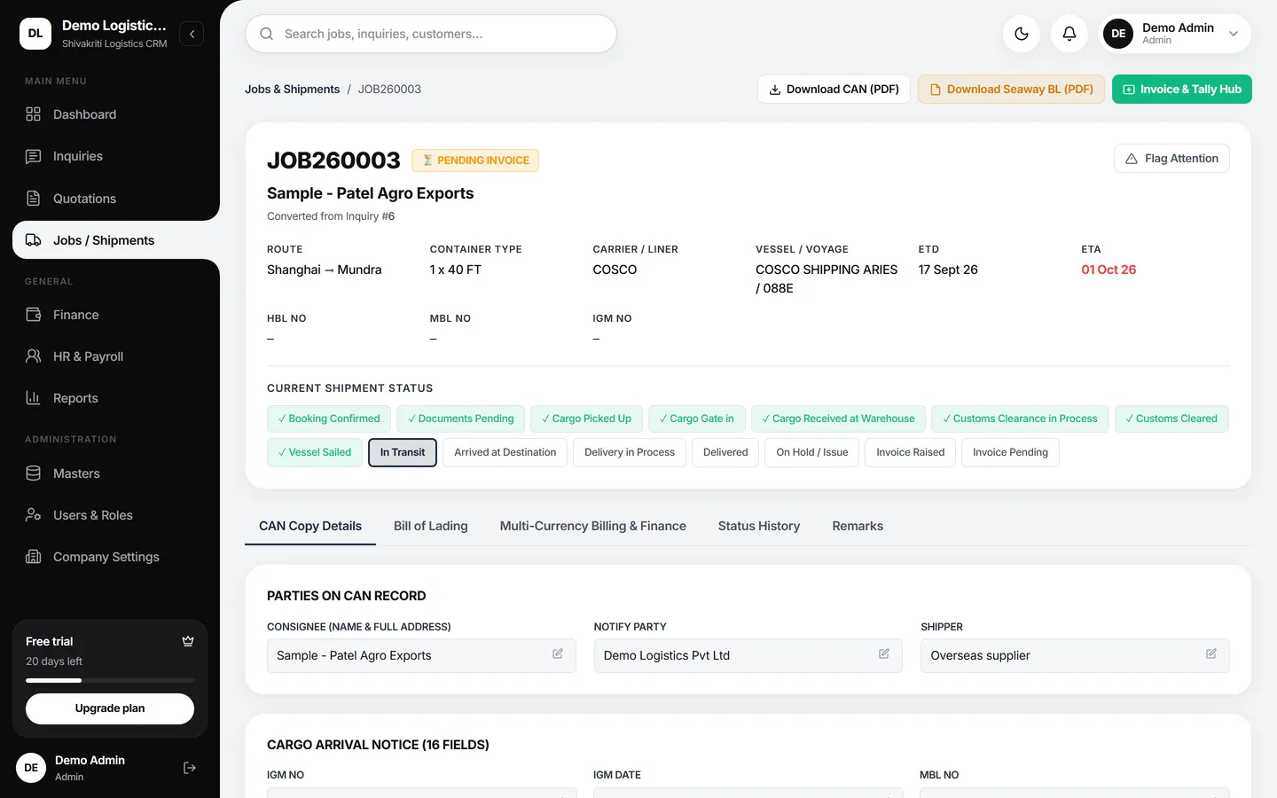Open the Remarks tab
1277x798 pixels.
click(858, 526)
